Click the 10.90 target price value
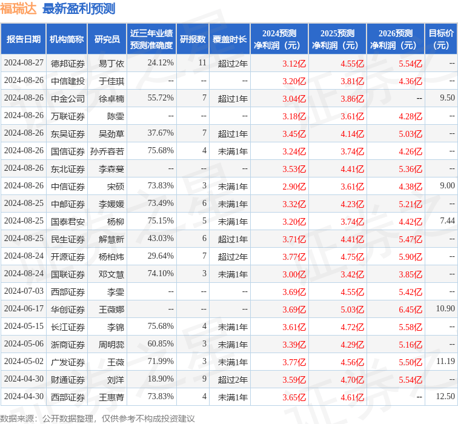The height and width of the screenshot is (424, 458). pyautogui.click(x=445, y=309)
